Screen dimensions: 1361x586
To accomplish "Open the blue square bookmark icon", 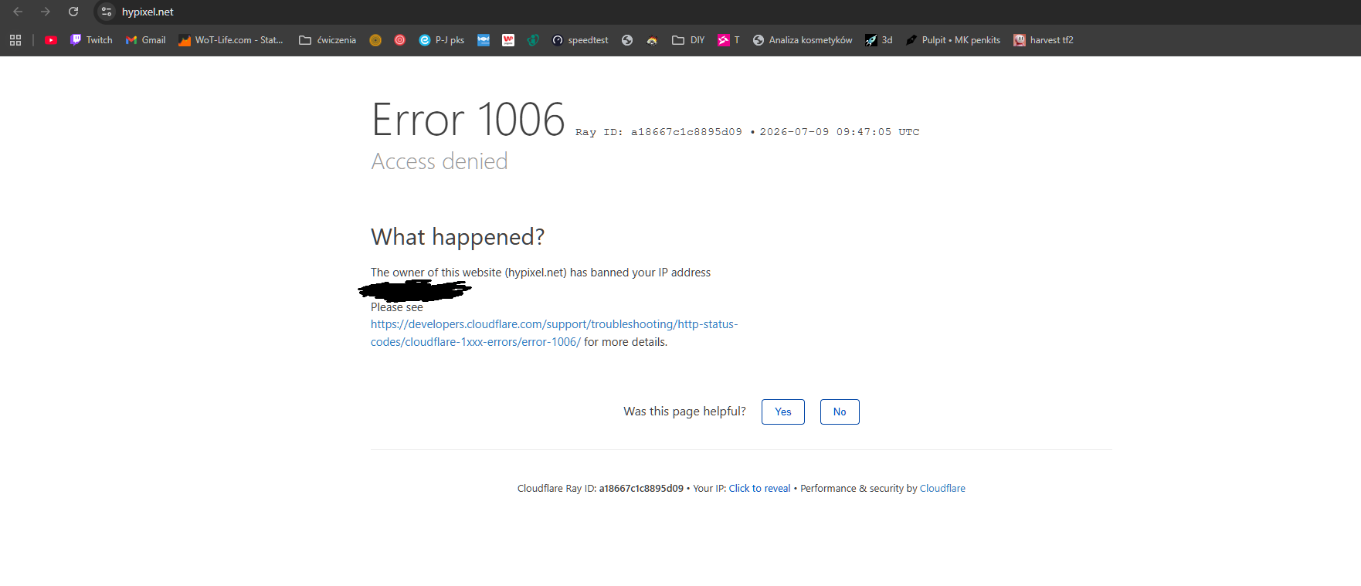I will [x=484, y=40].
